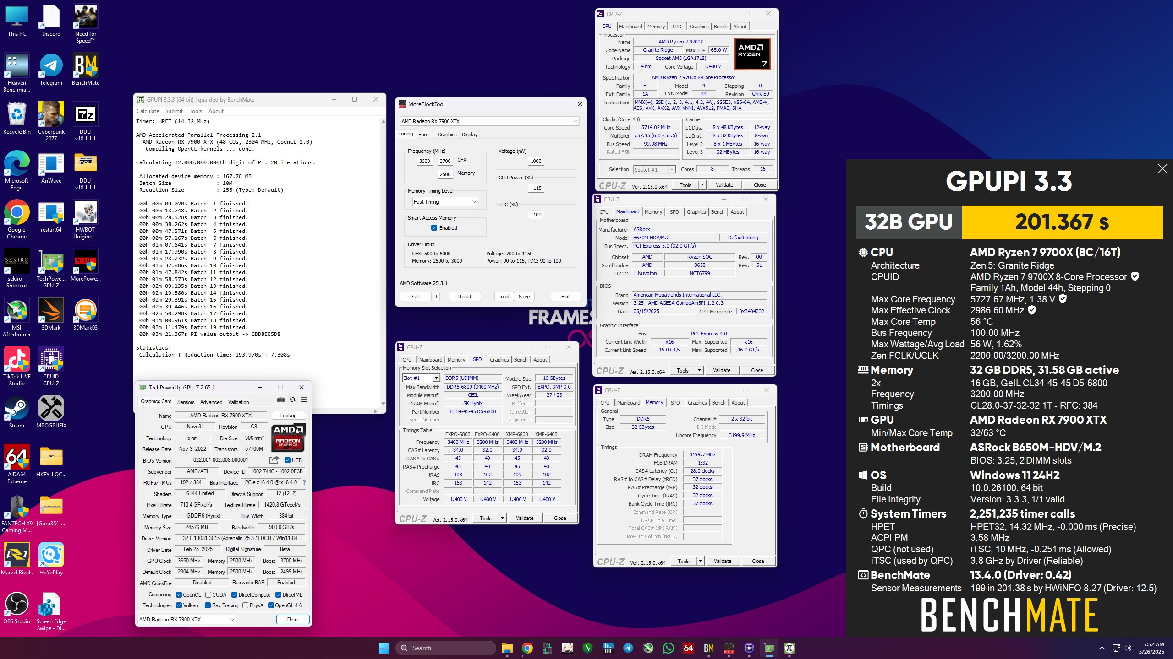Toggle the Vulkan checkbox in GPU-Z
The width and height of the screenshot is (1173, 659).
(179, 605)
